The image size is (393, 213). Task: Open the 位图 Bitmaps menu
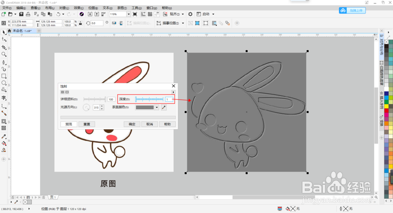[x=93, y=8]
